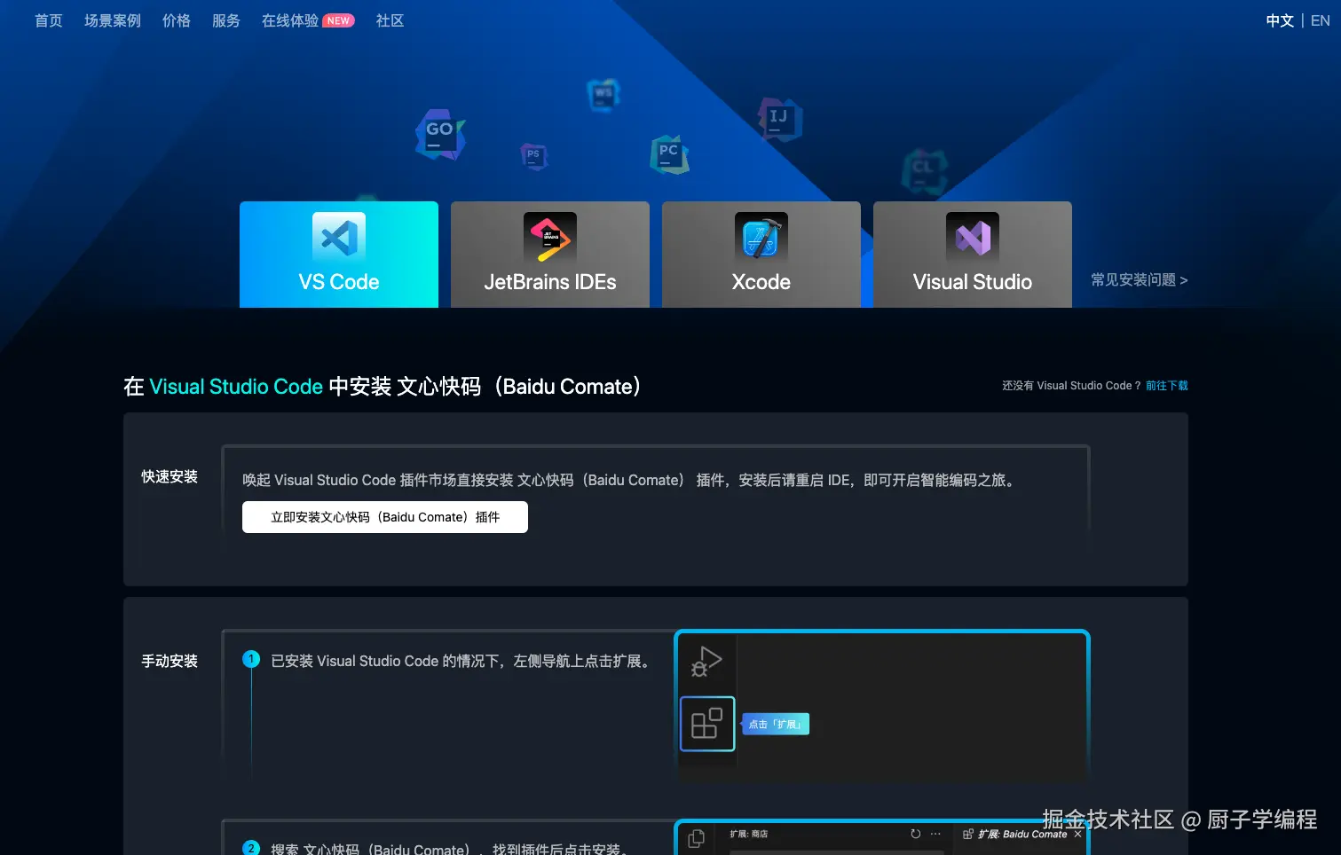Click the Run and Debug icon in the sidebar
1341x855 pixels.
pyautogui.click(x=706, y=660)
